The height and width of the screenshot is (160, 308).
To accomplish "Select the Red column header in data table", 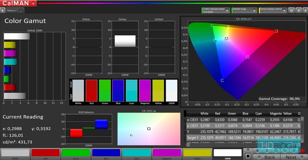I will [x=217, y=113].
